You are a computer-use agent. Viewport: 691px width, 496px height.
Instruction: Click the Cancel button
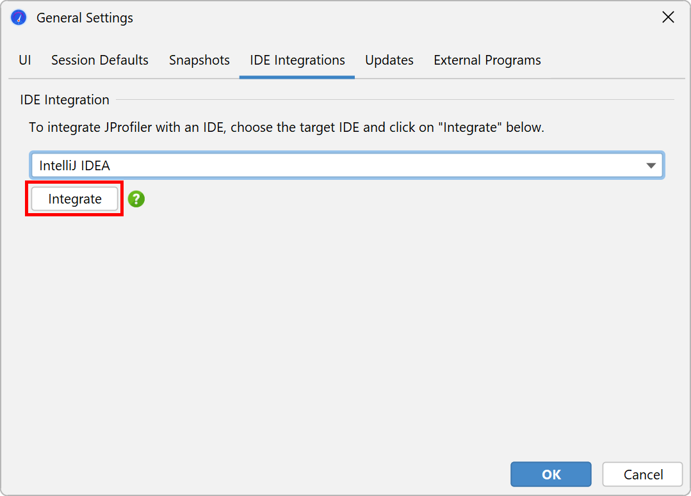(642, 474)
